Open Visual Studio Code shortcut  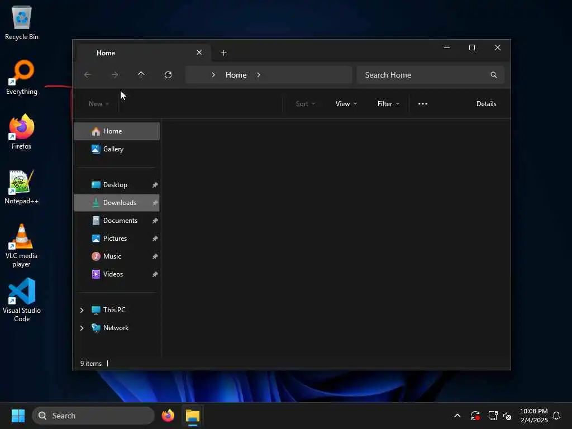22,300
